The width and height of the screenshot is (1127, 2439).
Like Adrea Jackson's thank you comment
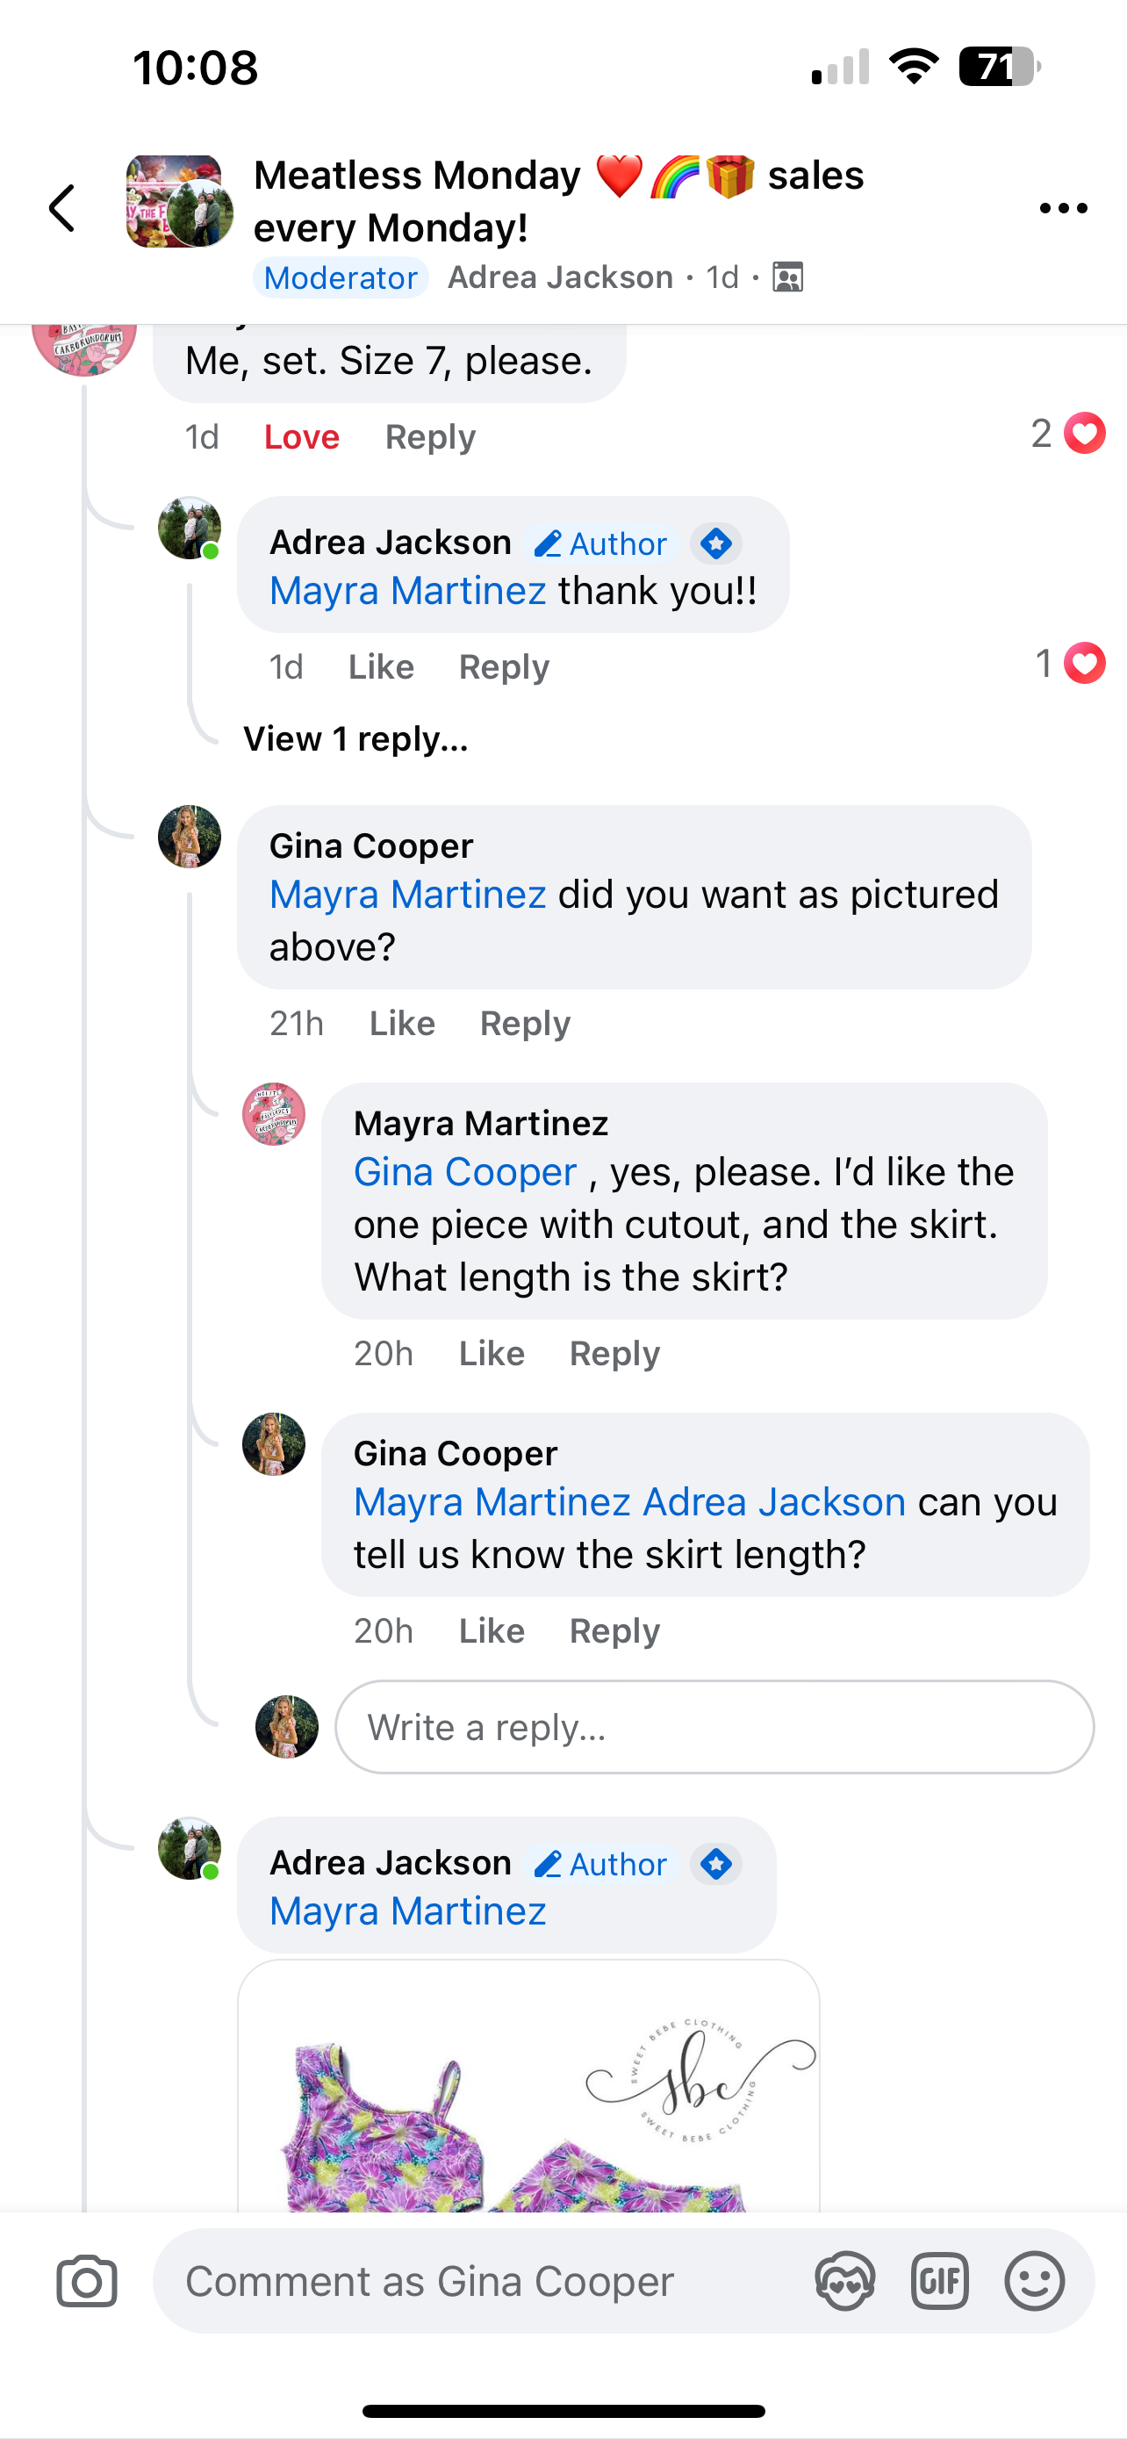pos(380,666)
